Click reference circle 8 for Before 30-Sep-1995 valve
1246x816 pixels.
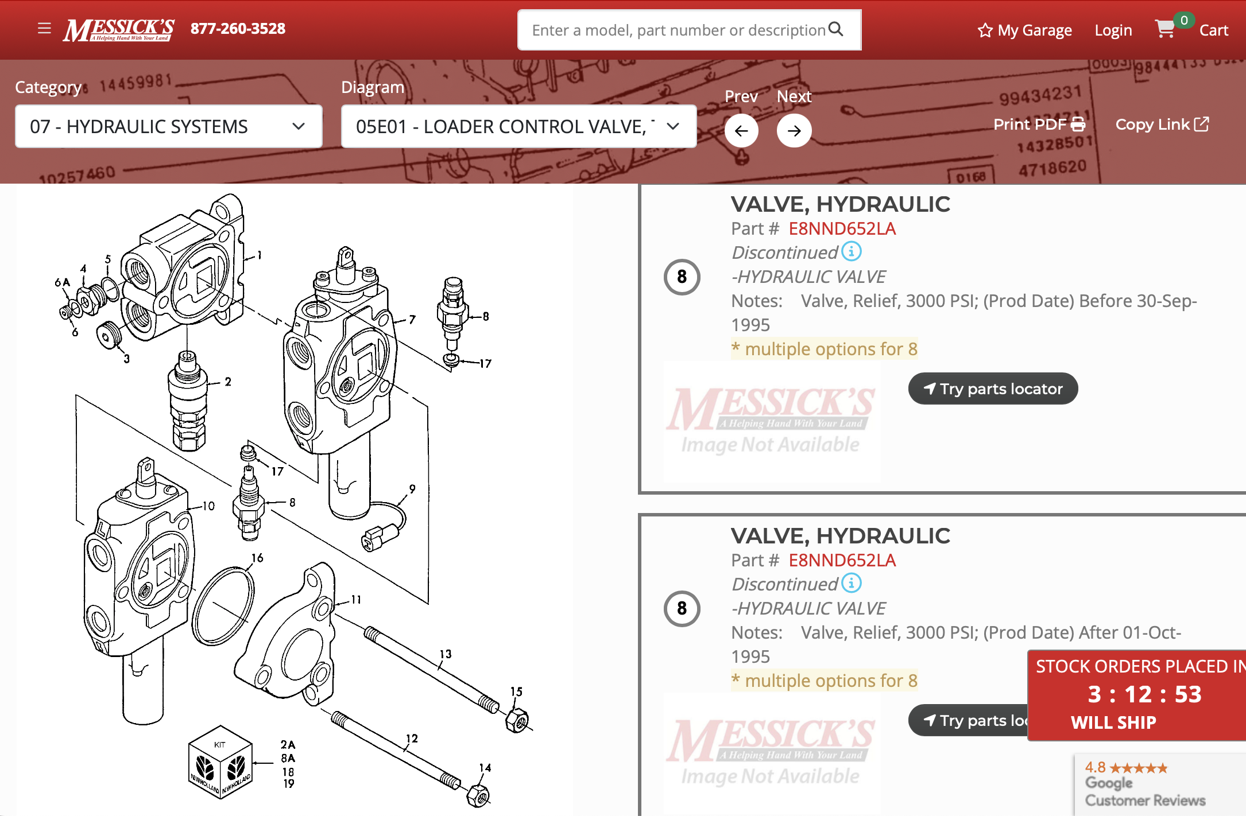pyautogui.click(x=682, y=277)
